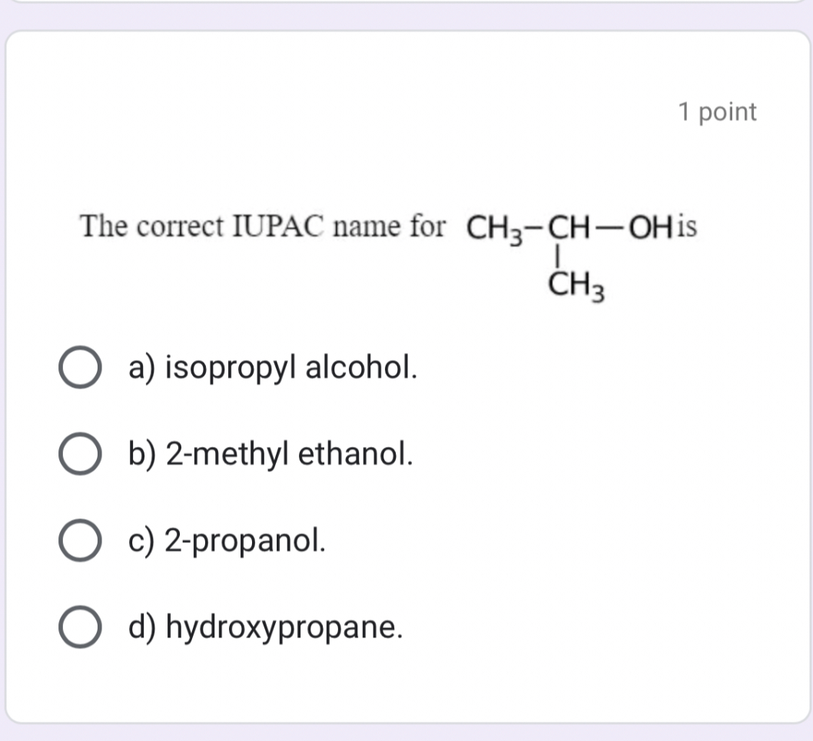The height and width of the screenshot is (741, 813).
Task: Click the "a) isopropyl alcohol." answer text
Action: click(x=274, y=369)
